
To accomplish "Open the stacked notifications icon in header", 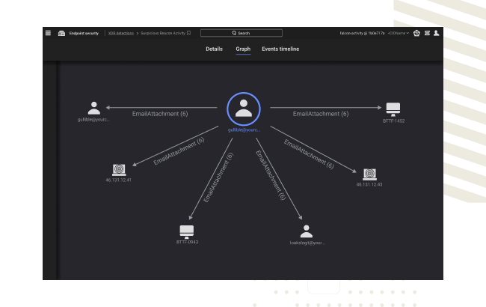I will [427, 33].
